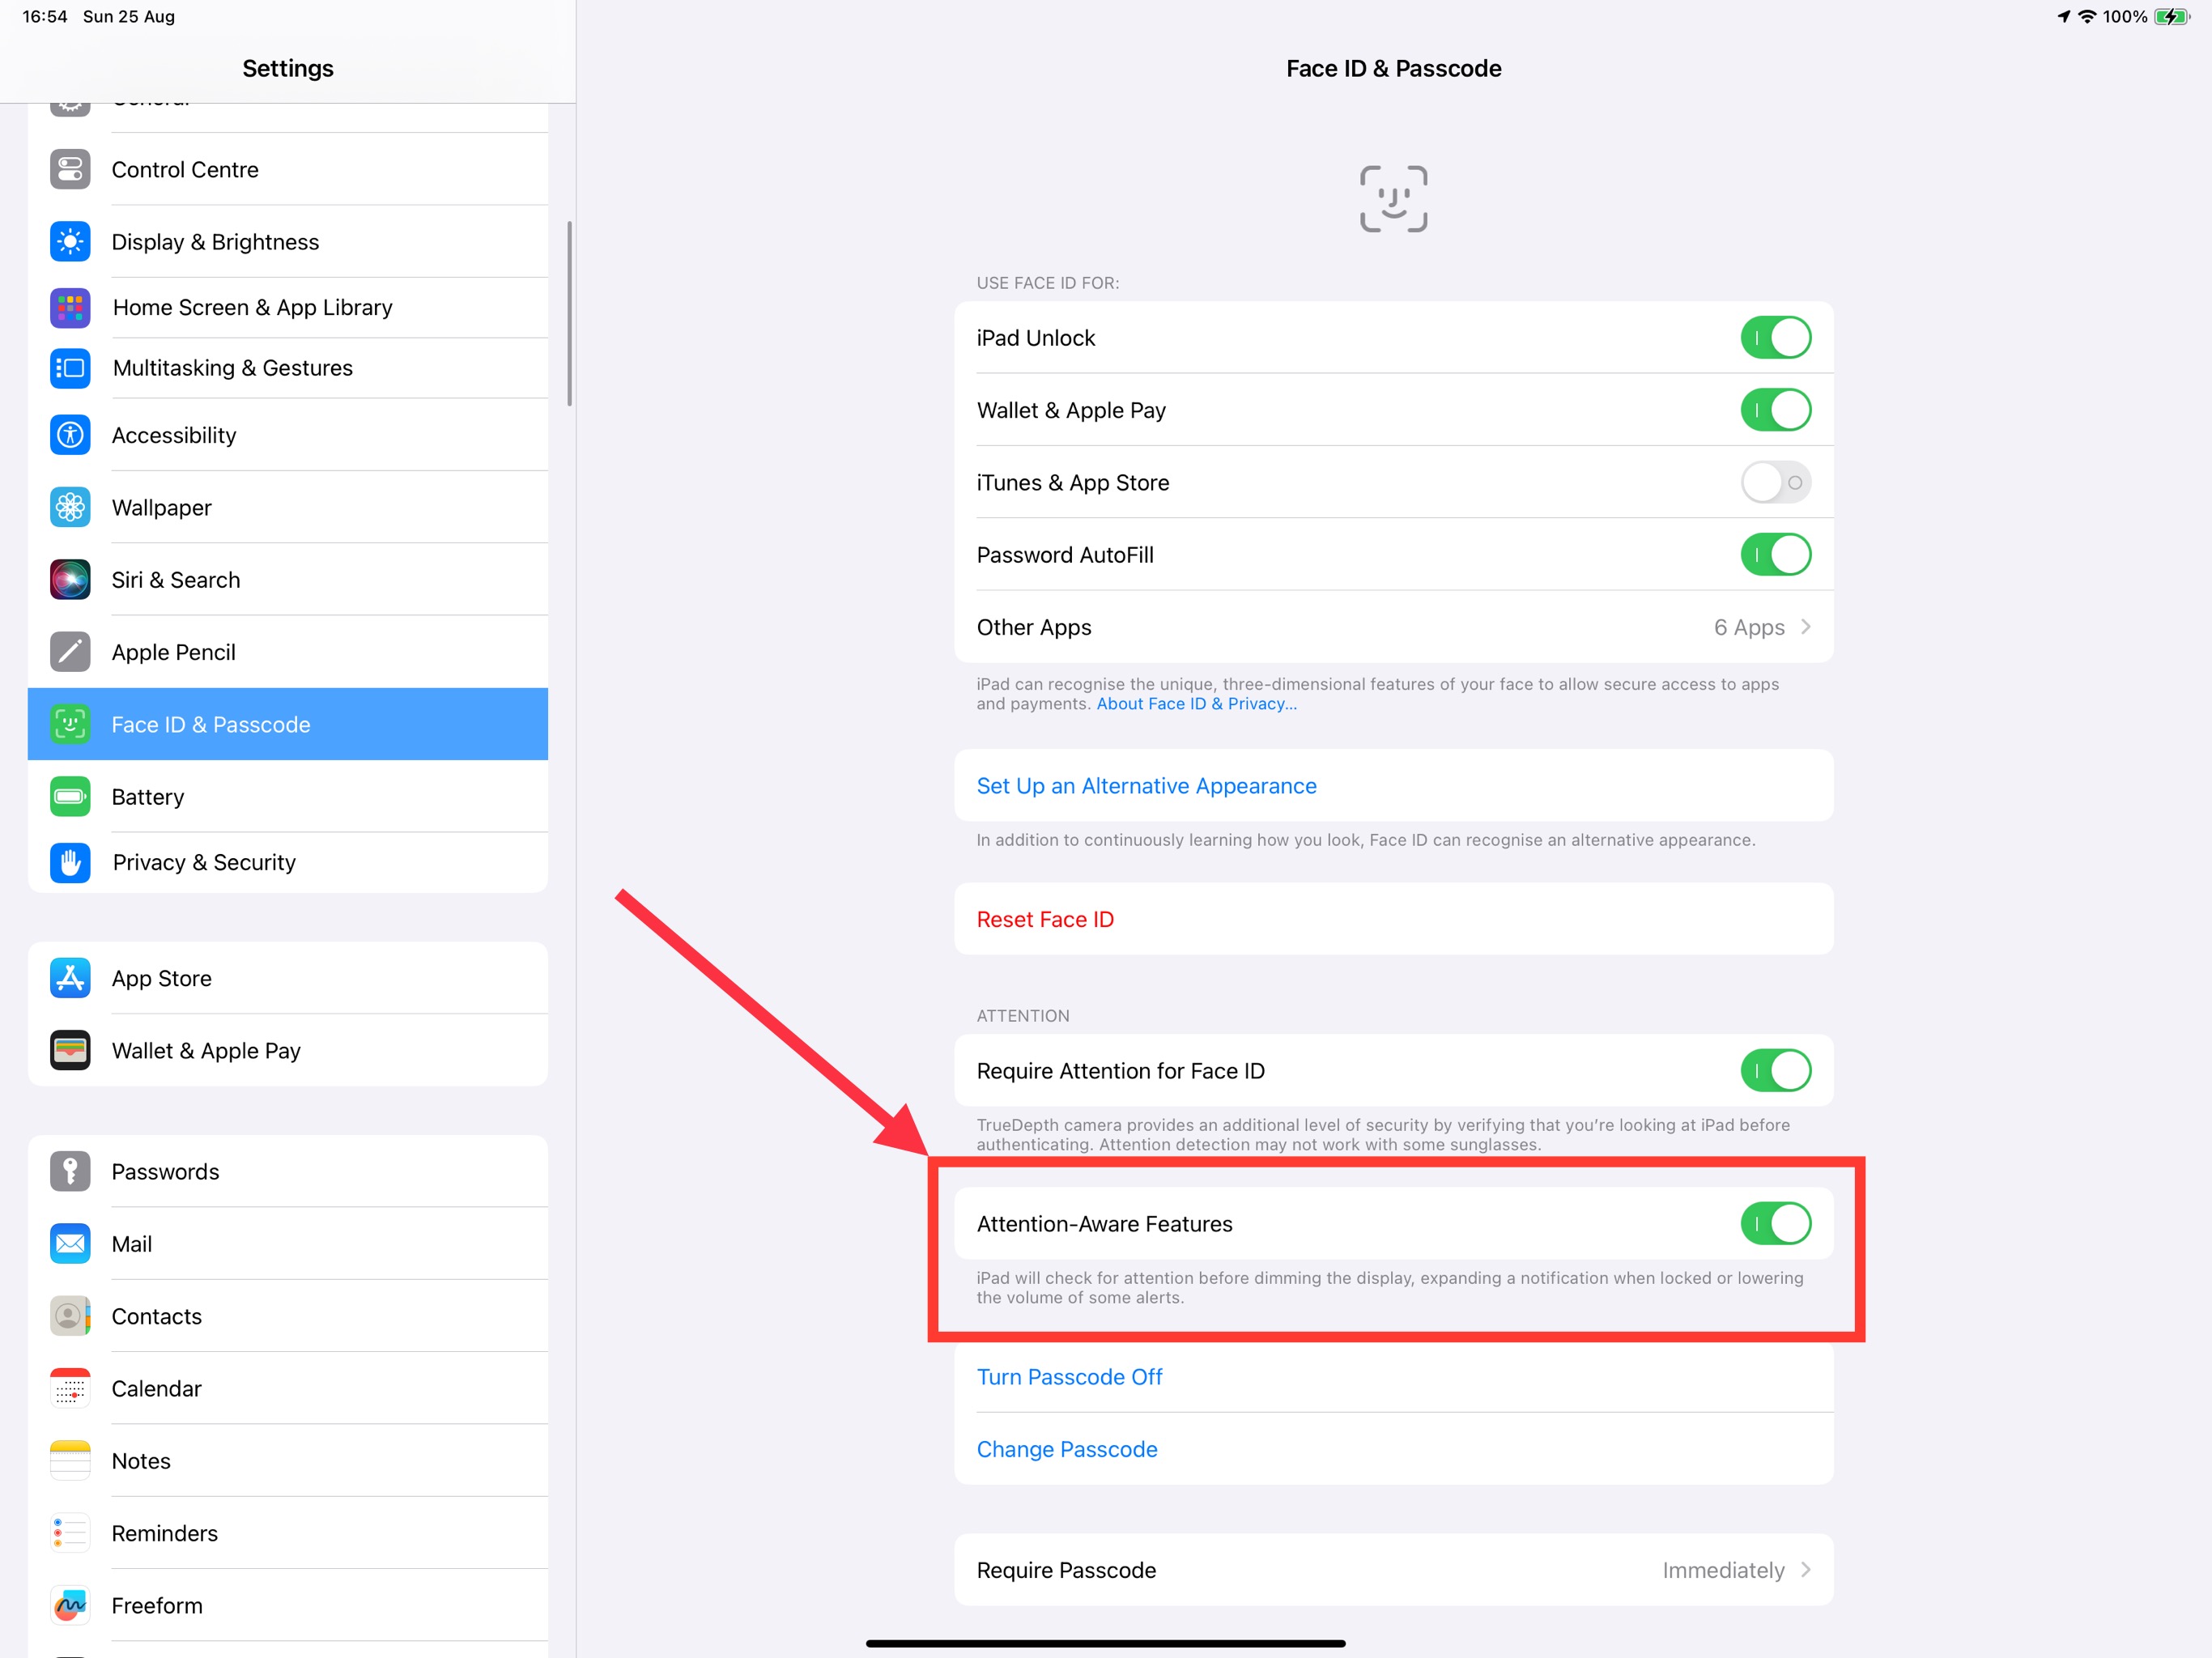The width and height of the screenshot is (2212, 1658).
Task: Tap the Contacts row label
Action: pos(156,1316)
